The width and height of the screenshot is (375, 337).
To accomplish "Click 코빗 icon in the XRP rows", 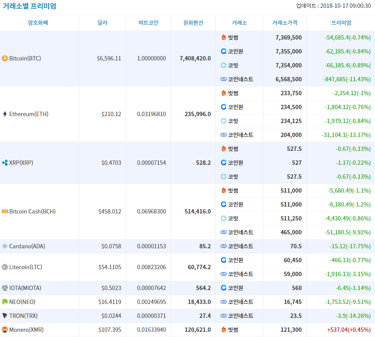I will [224, 177].
